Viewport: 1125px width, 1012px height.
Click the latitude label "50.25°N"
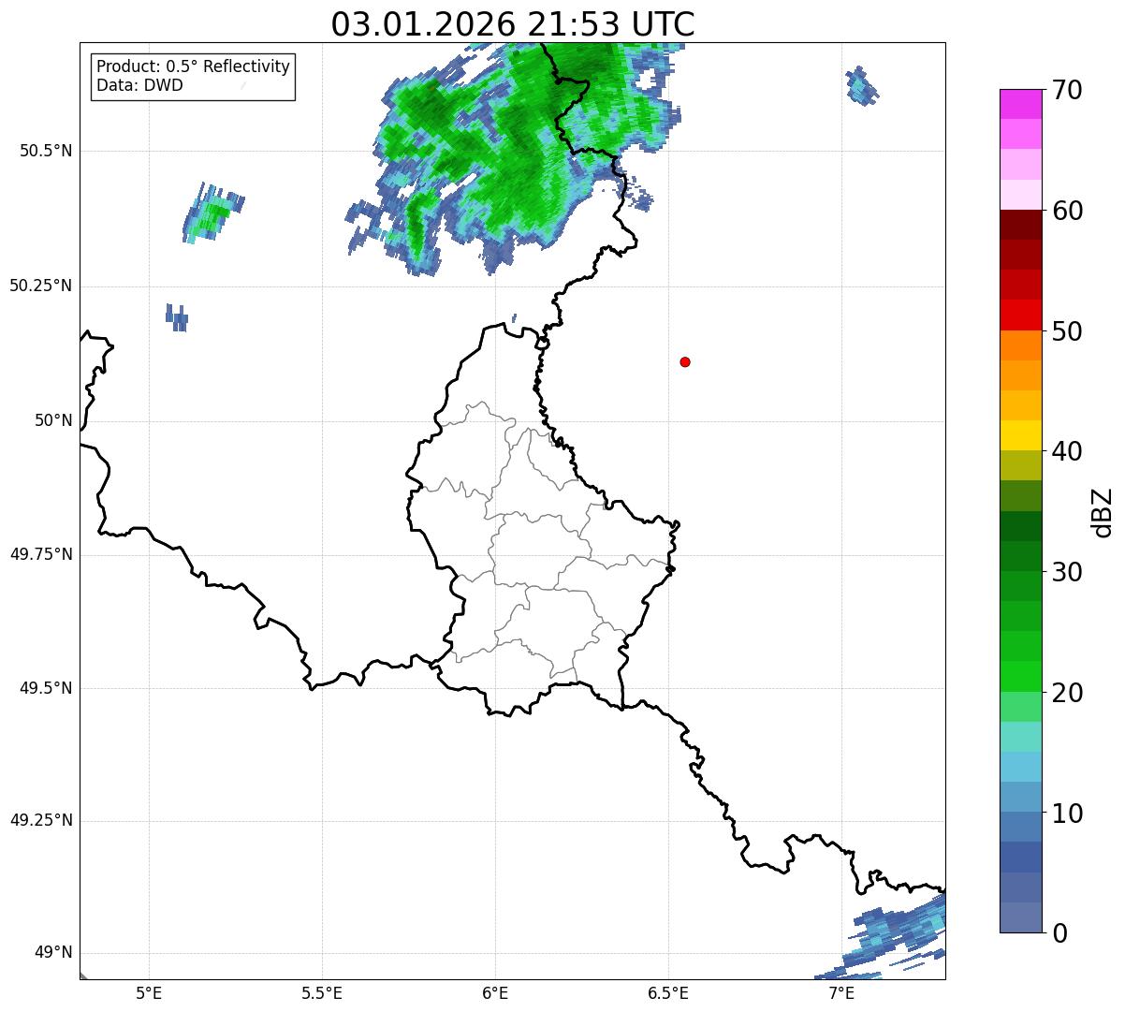coord(41,286)
